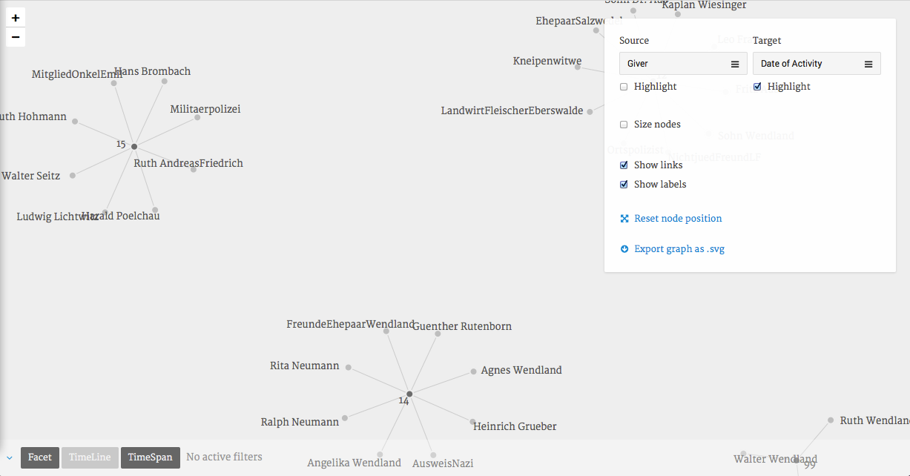Select the hub node labeled 14

click(409, 393)
